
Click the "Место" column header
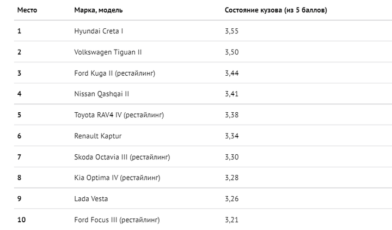[27, 10]
